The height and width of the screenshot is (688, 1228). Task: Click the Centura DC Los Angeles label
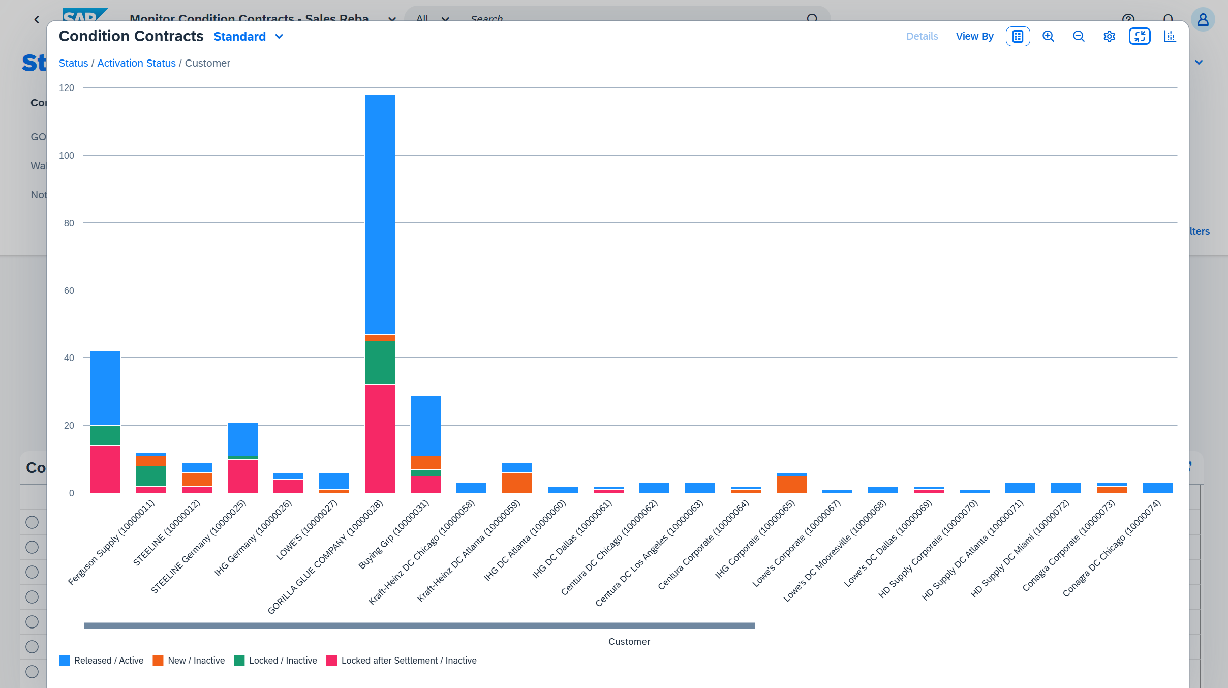[649, 553]
